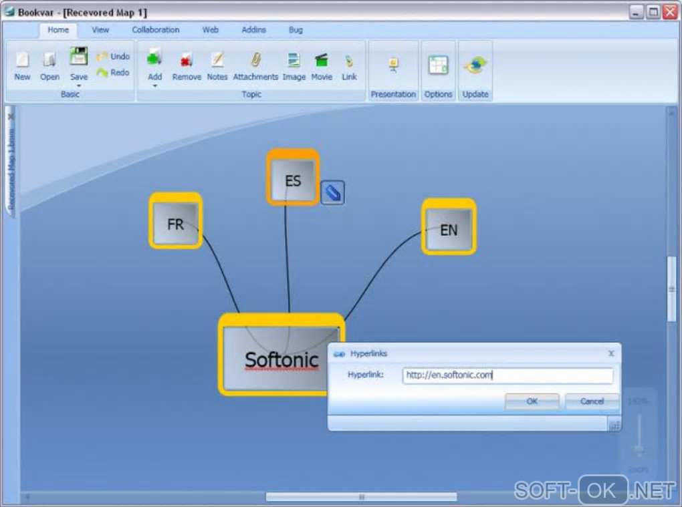Save the map with floppy icon
The width and height of the screenshot is (682, 507).
pyautogui.click(x=79, y=57)
